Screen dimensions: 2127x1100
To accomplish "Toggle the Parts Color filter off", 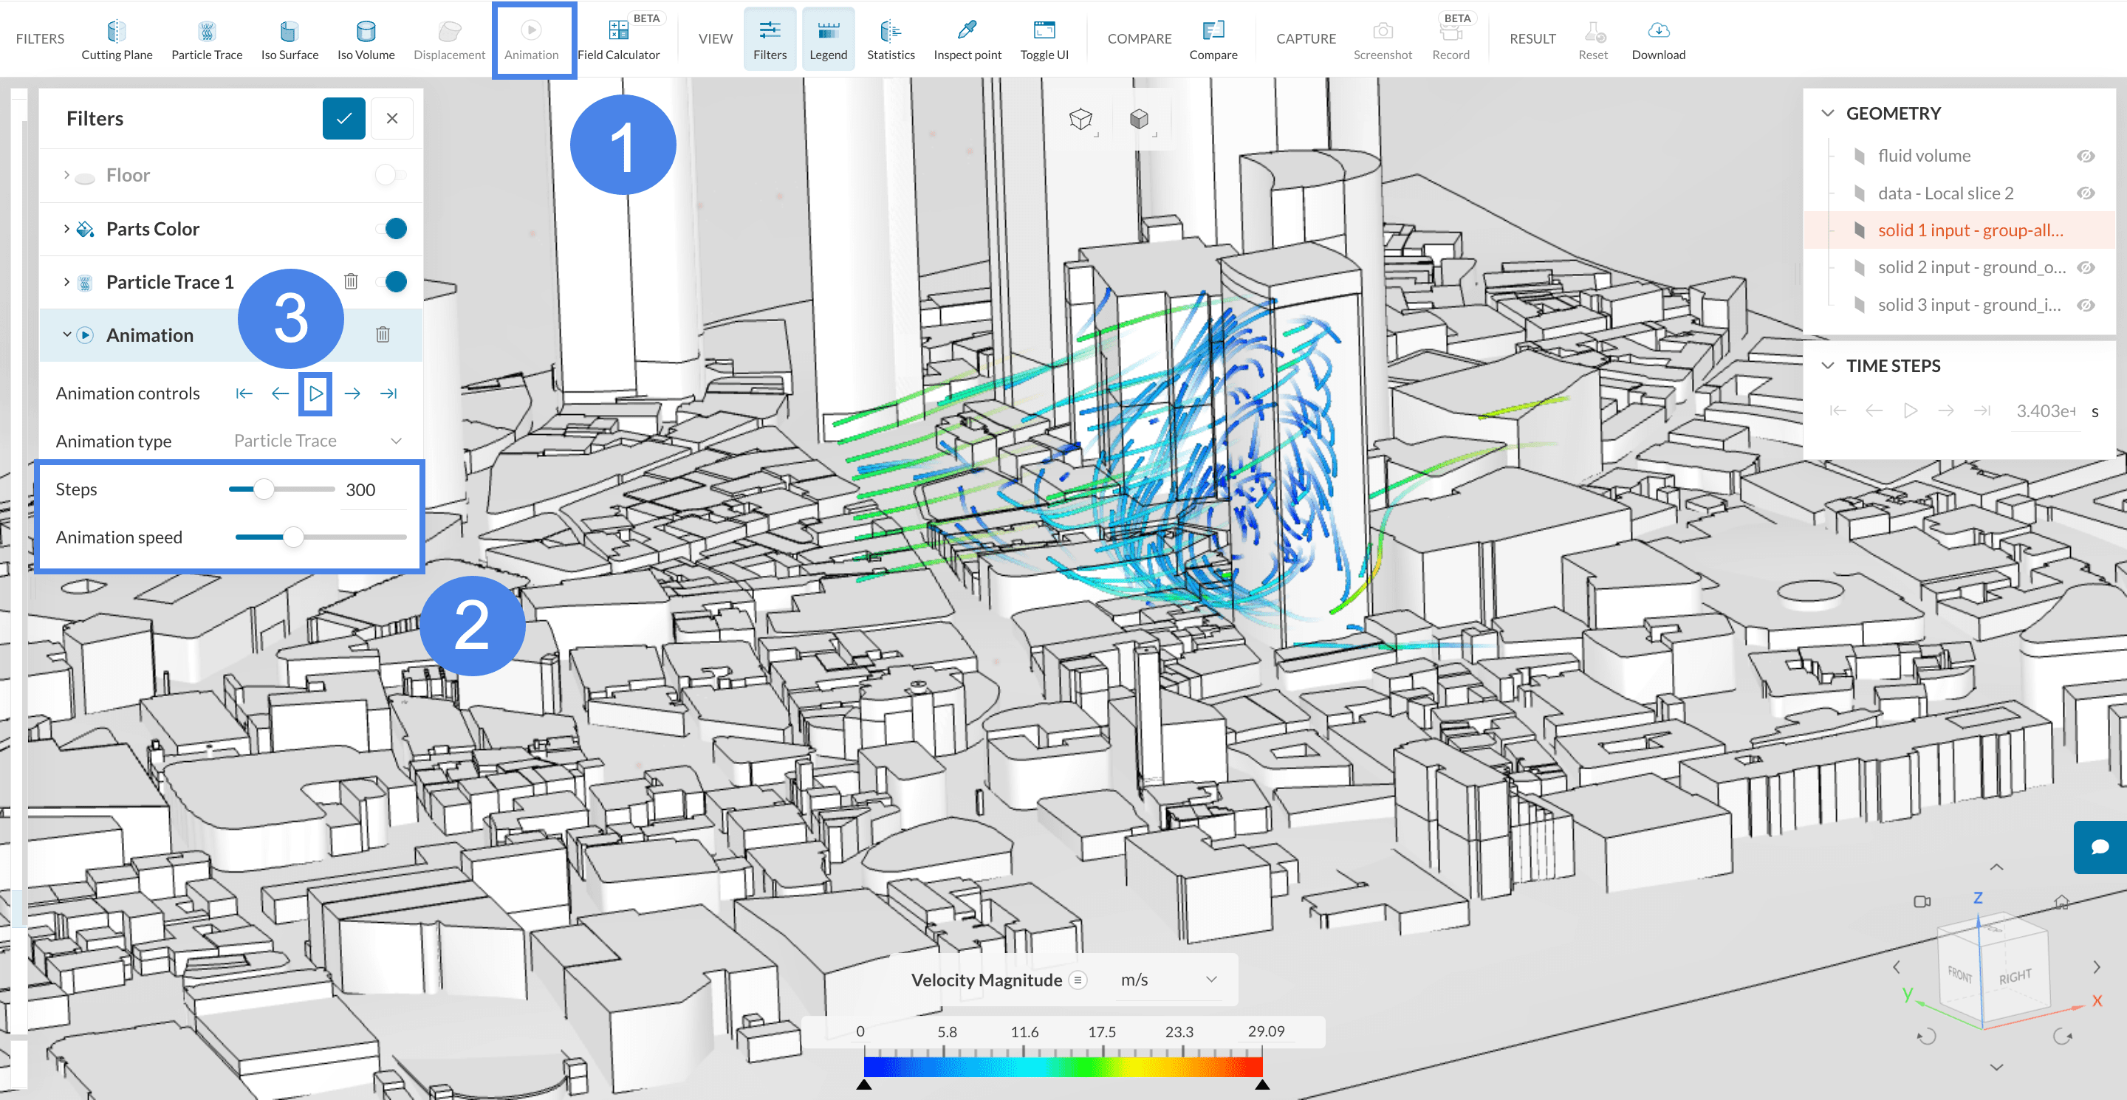I will (x=392, y=229).
